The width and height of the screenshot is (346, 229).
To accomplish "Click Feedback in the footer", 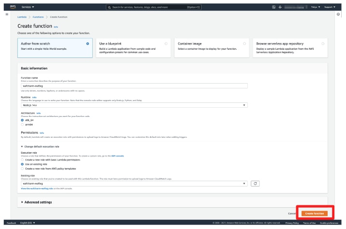I will tap(11, 223).
